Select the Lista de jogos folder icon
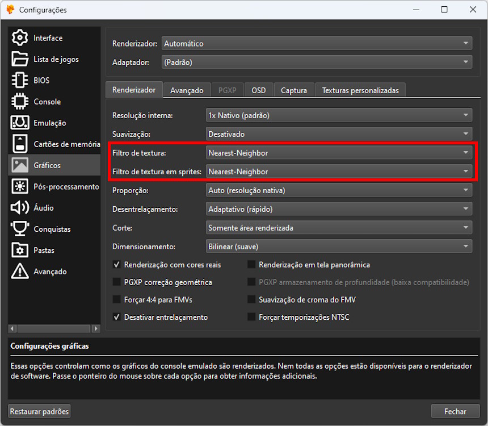The height and width of the screenshot is (426, 488). point(20,59)
